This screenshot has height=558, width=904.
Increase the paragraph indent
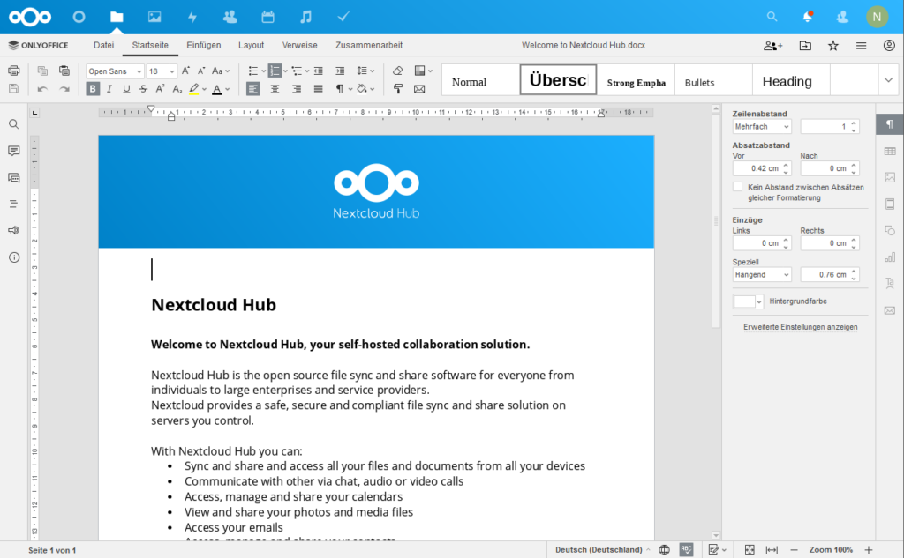point(340,71)
